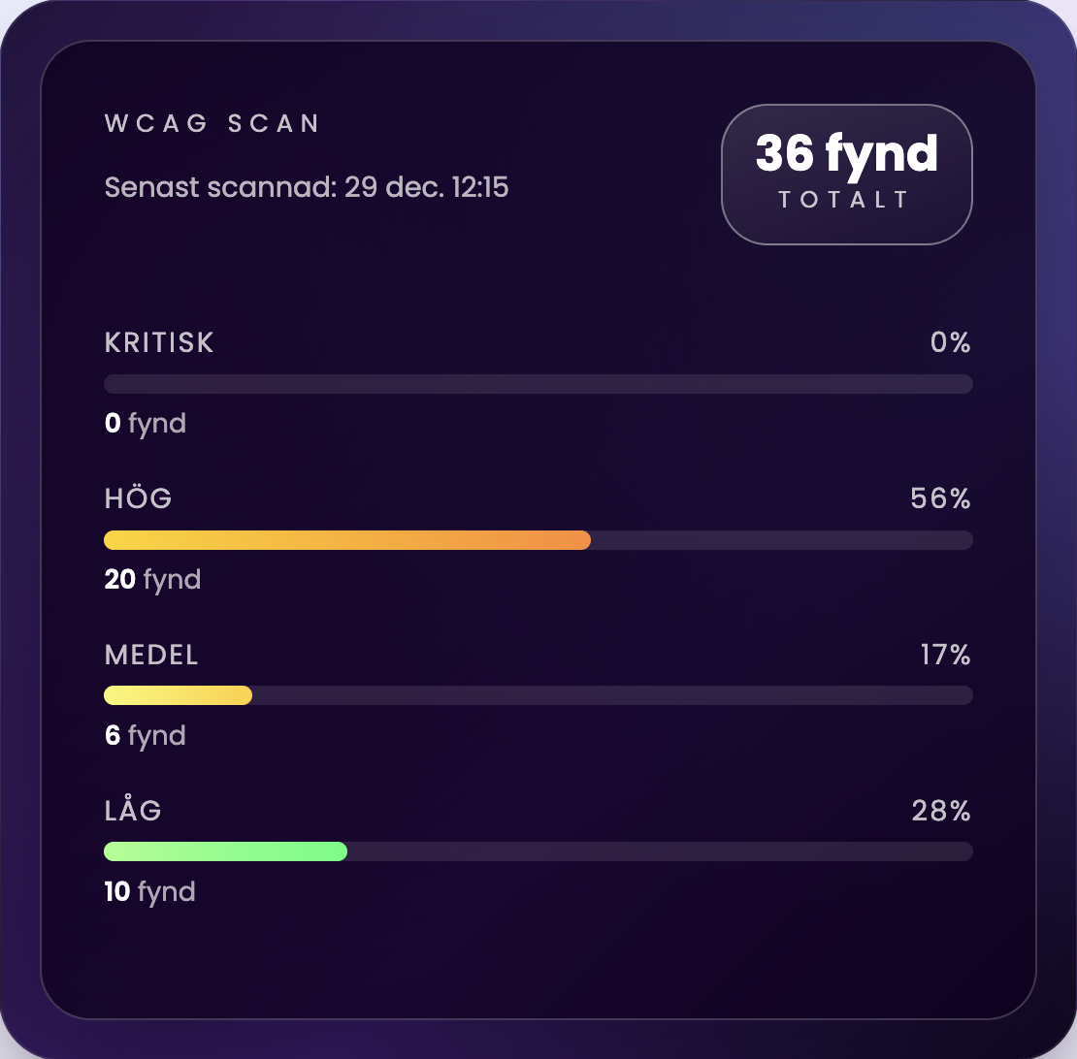Click the orange Hög progress bar
Viewport: 1077px width, 1059px height.
(346, 540)
